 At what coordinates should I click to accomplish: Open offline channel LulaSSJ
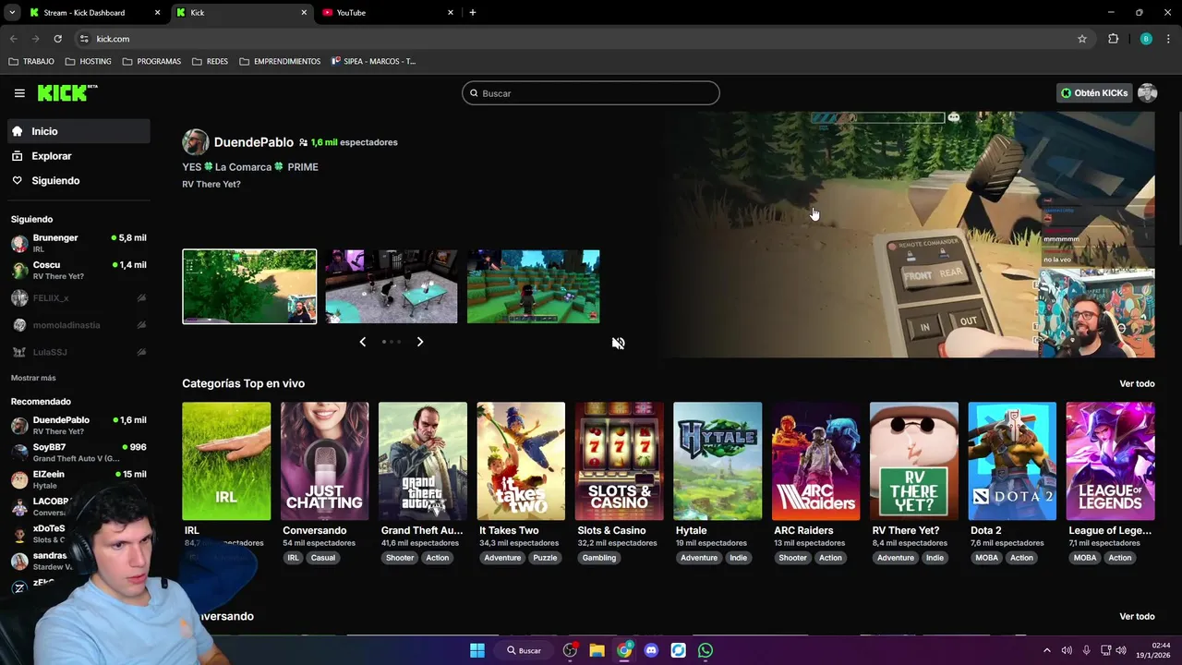tap(78, 352)
